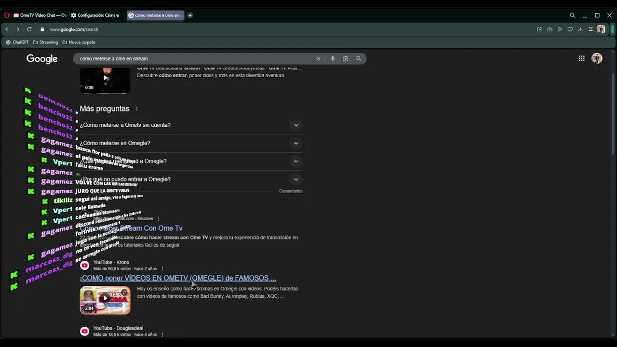Open the 'Stream Con Ome Tv' result
617x347 pixels.
[x=131, y=228]
